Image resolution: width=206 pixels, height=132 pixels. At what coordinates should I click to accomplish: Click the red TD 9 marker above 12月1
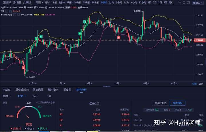point(119,37)
